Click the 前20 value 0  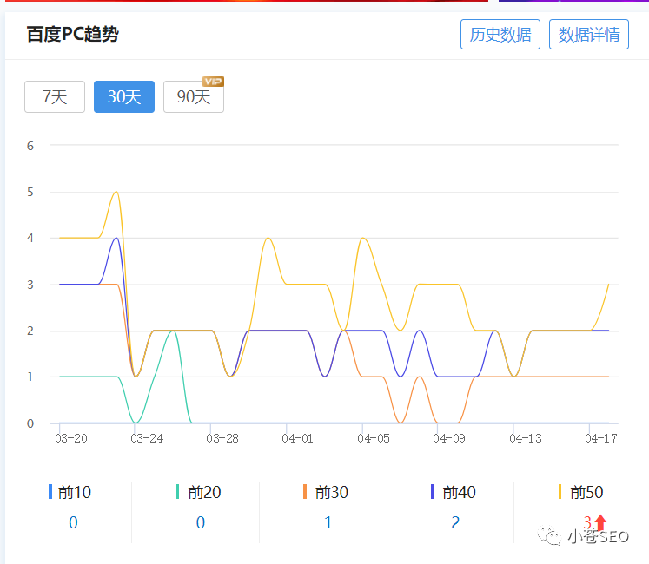(x=201, y=522)
